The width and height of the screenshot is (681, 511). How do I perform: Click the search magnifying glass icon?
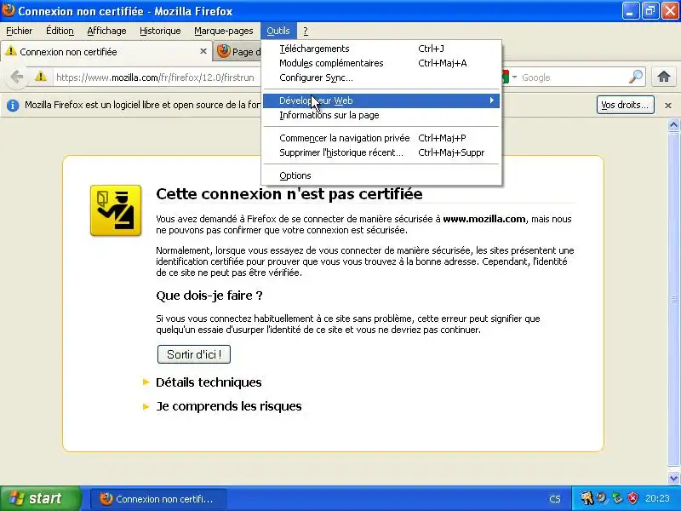pos(636,77)
